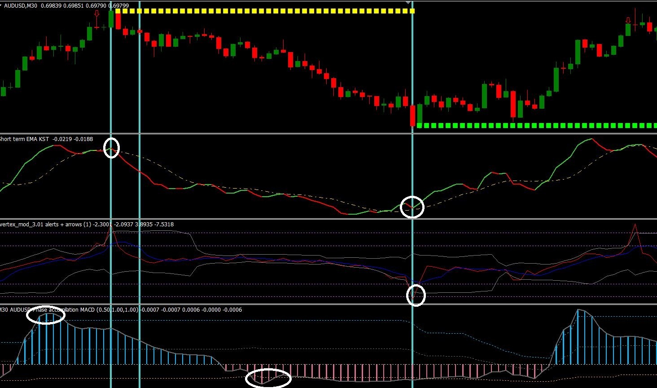Click the green dotted support line

coord(537,125)
